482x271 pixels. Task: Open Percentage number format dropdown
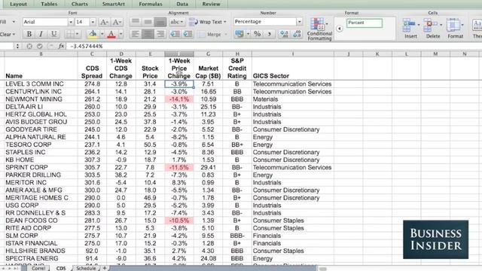pyautogui.click(x=299, y=22)
